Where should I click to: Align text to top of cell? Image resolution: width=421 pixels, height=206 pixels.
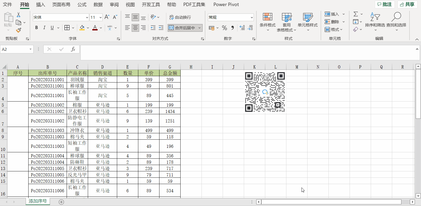click(x=127, y=17)
